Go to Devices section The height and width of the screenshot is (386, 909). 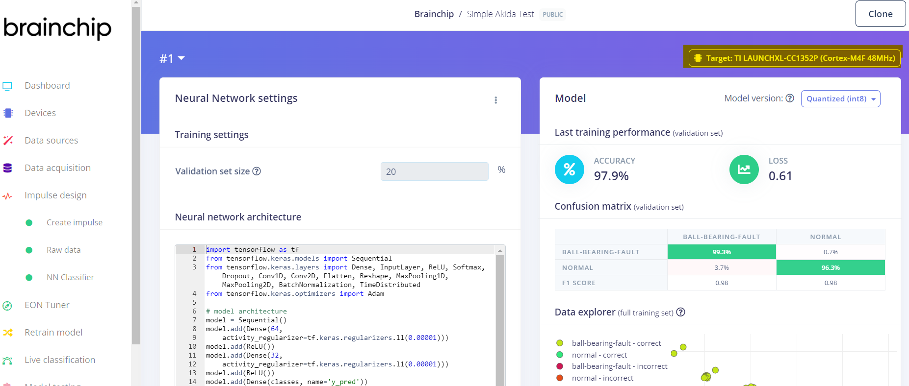40,113
